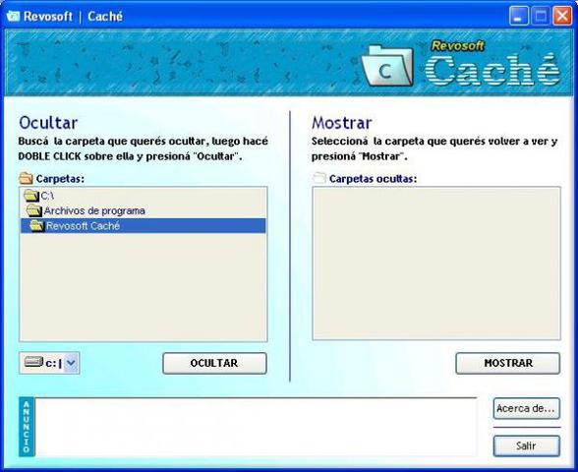The width and height of the screenshot is (578, 472).
Task: Select the Revosoft Caché folder row
Action: click(144, 226)
